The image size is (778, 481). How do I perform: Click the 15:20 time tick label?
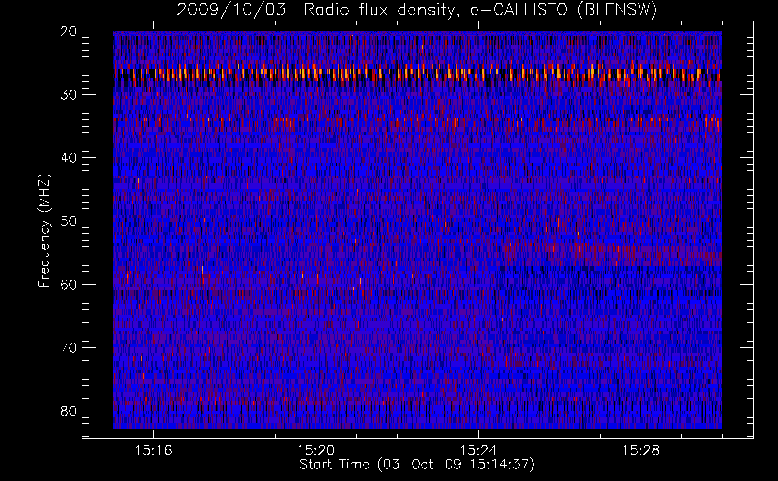(x=316, y=451)
